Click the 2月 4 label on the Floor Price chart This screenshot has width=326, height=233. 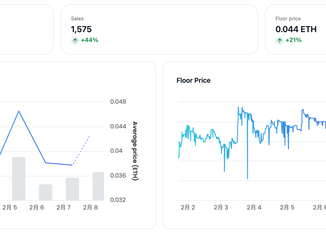(254, 208)
